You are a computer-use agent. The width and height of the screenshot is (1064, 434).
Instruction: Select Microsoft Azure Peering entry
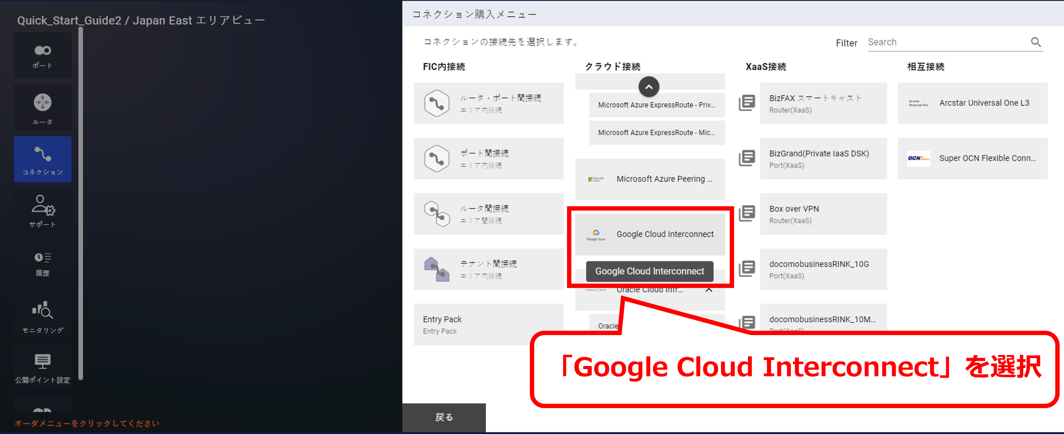[650, 179]
